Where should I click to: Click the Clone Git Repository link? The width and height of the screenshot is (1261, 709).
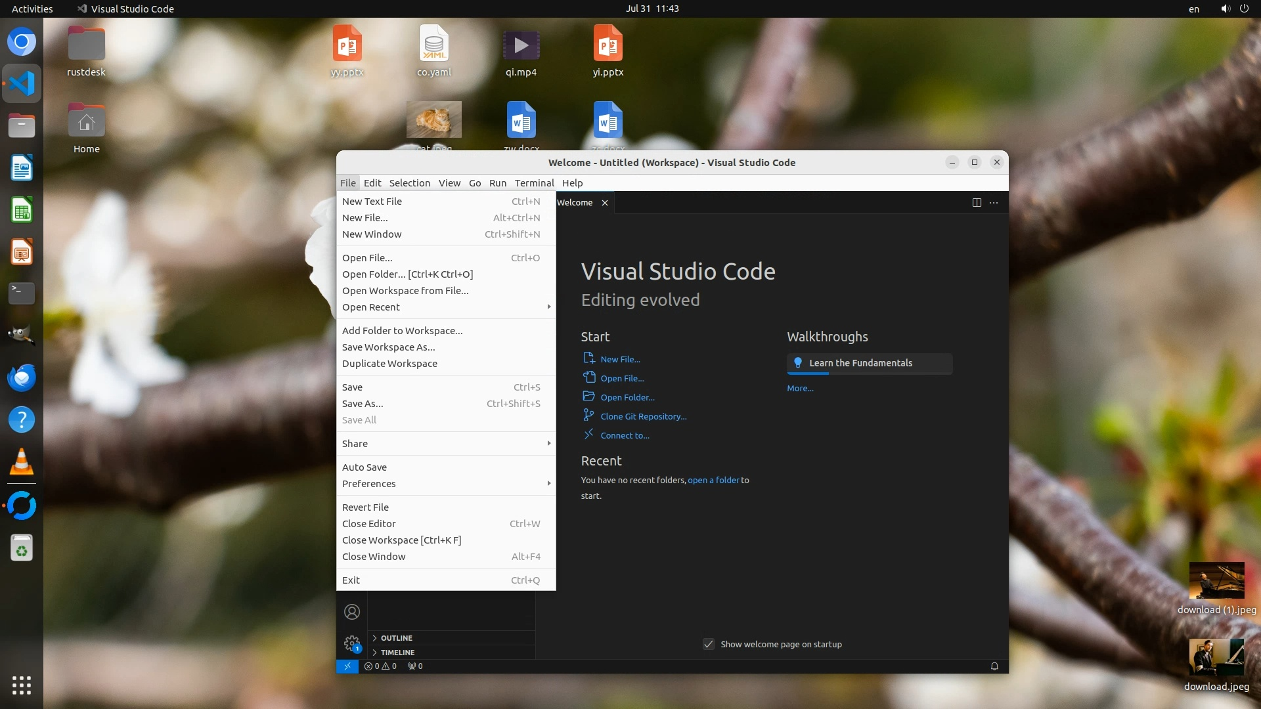(x=643, y=417)
